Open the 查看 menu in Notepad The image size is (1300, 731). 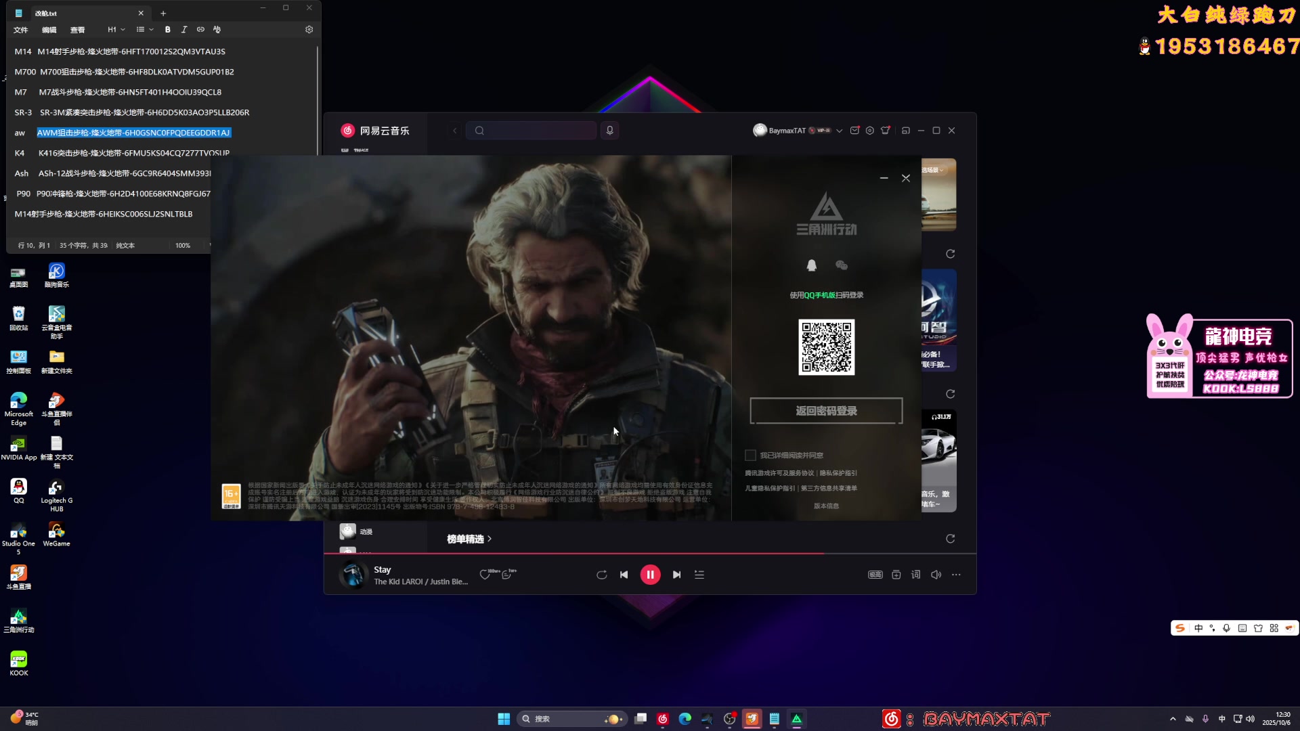(x=78, y=30)
